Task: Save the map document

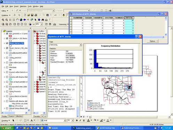Action: click(32, 15)
